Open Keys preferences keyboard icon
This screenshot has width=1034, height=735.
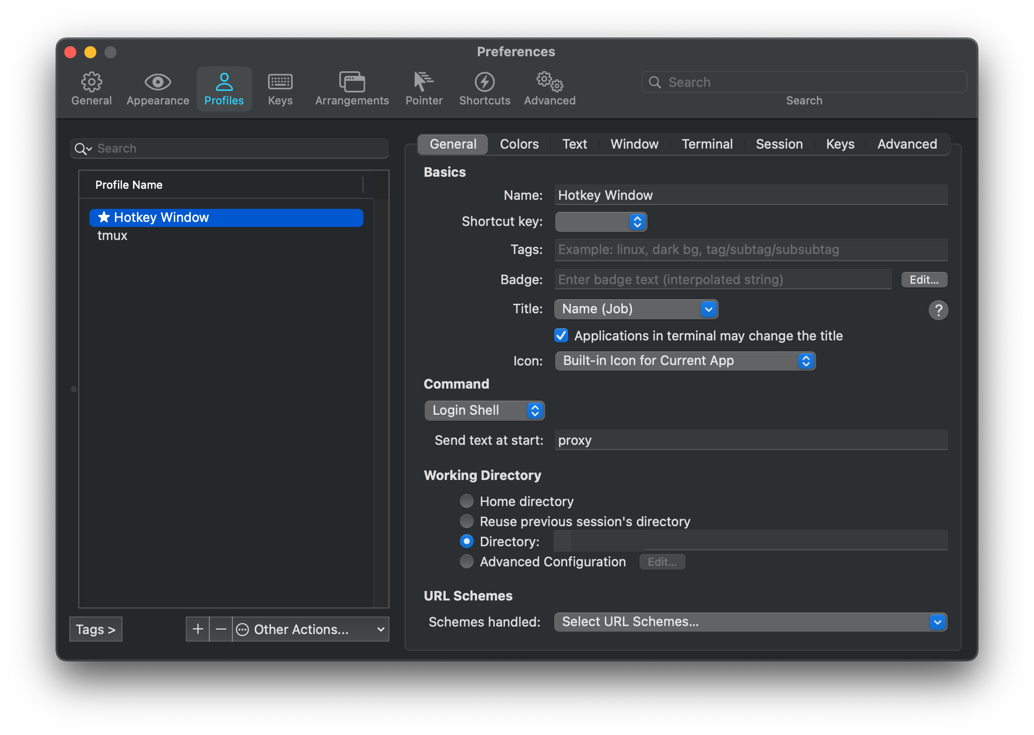coord(280,82)
